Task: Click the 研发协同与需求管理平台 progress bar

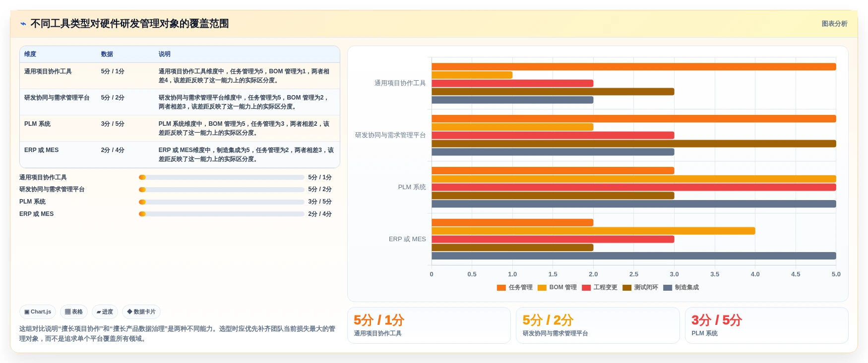Action: pos(222,190)
